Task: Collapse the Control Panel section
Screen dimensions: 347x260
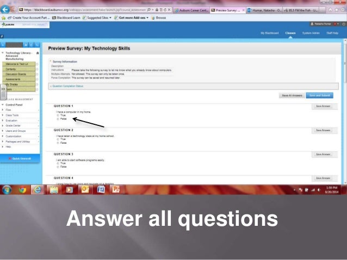Action: click(x=3, y=105)
